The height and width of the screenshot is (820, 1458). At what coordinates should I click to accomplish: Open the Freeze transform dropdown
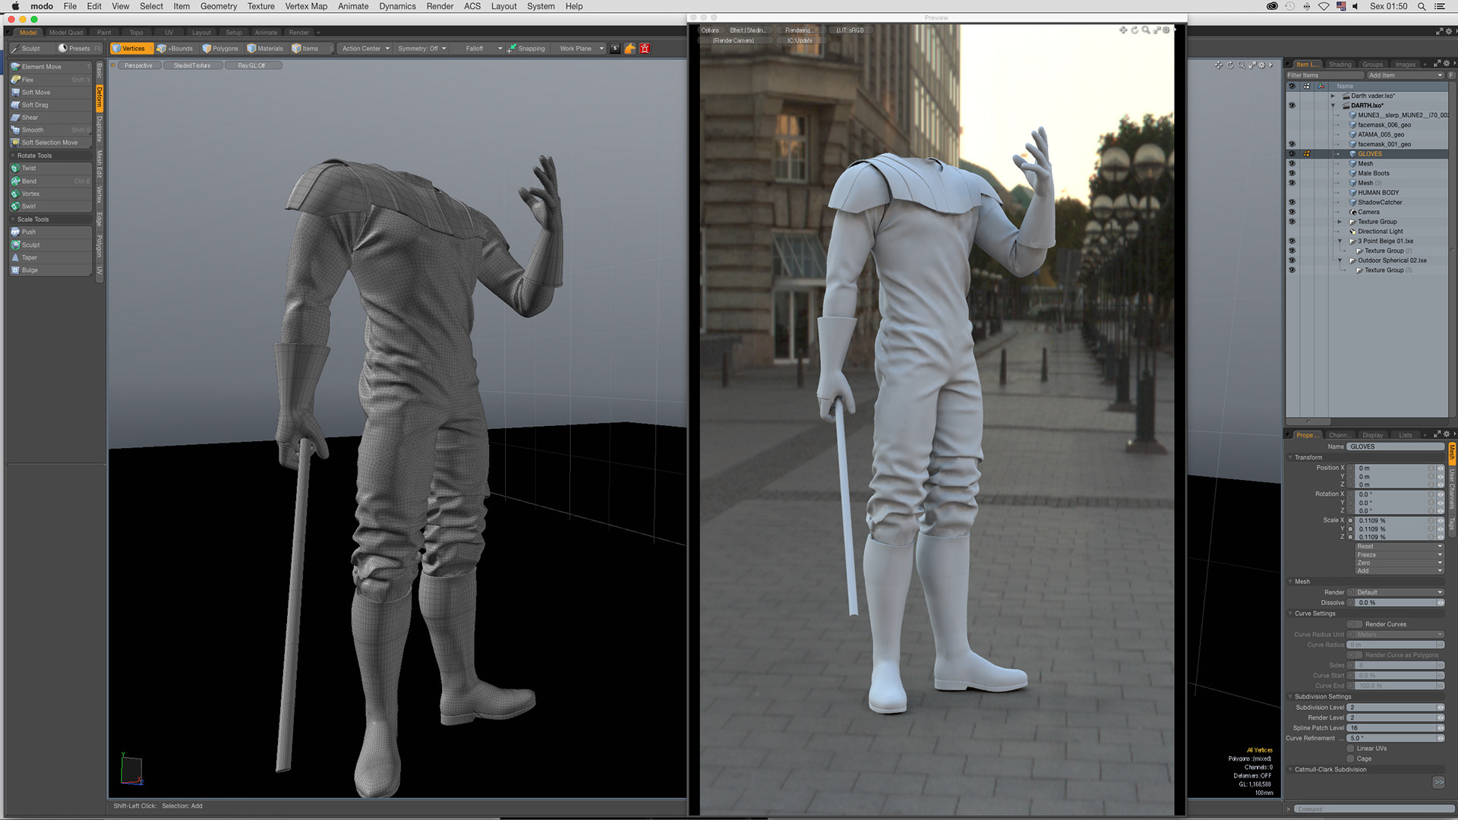(x=1400, y=555)
